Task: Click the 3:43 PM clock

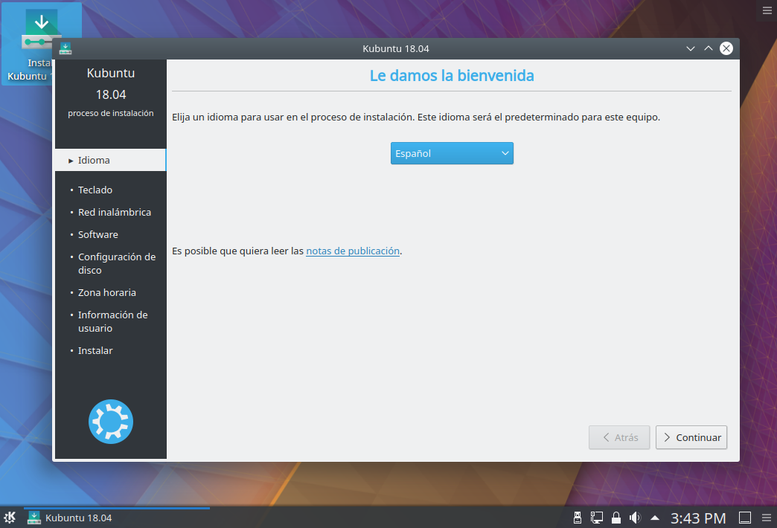Action: (698, 518)
